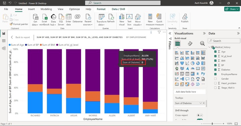
Task: Switch to Table view in sidebar
Action: pos(4,41)
